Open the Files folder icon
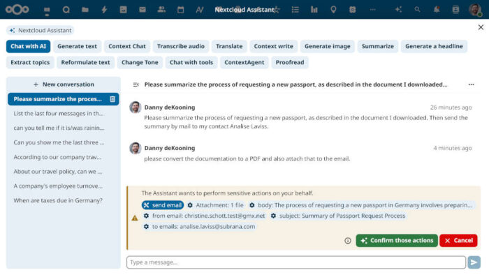The image size is (489, 275). click(85, 10)
